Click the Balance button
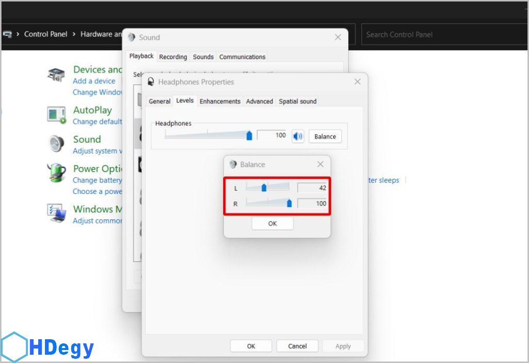 click(x=325, y=137)
